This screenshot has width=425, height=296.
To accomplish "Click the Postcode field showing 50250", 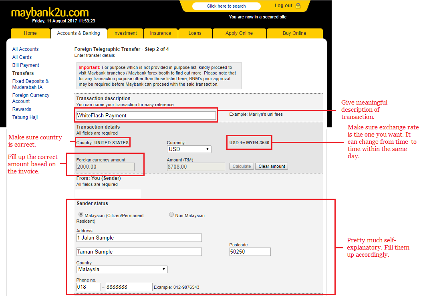I will click(x=250, y=252).
